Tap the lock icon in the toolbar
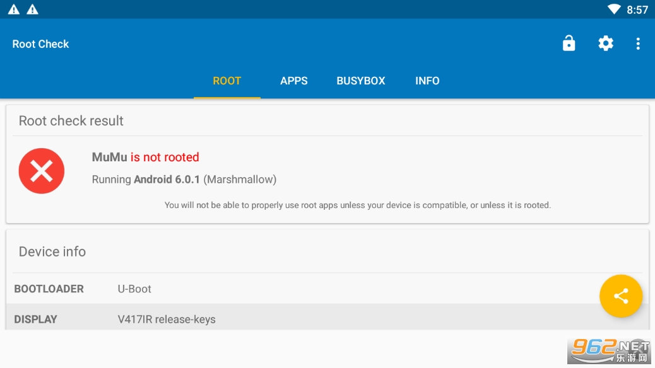Image resolution: width=655 pixels, height=368 pixels. pos(569,43)
